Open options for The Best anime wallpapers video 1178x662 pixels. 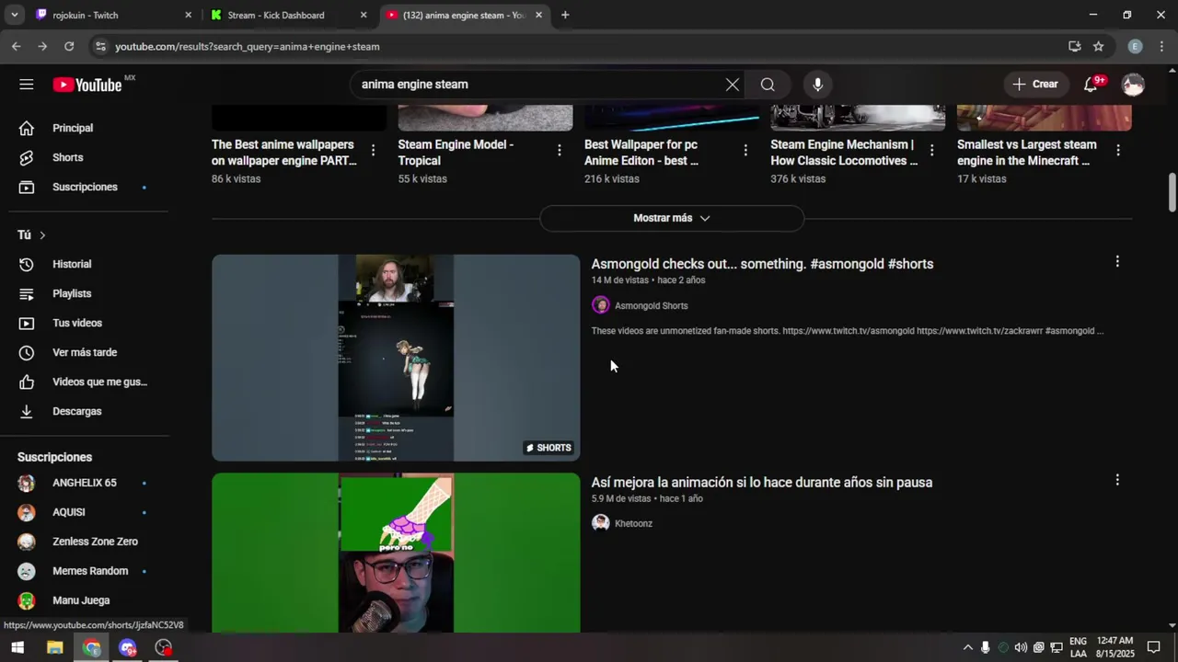[x=373, y=150]
